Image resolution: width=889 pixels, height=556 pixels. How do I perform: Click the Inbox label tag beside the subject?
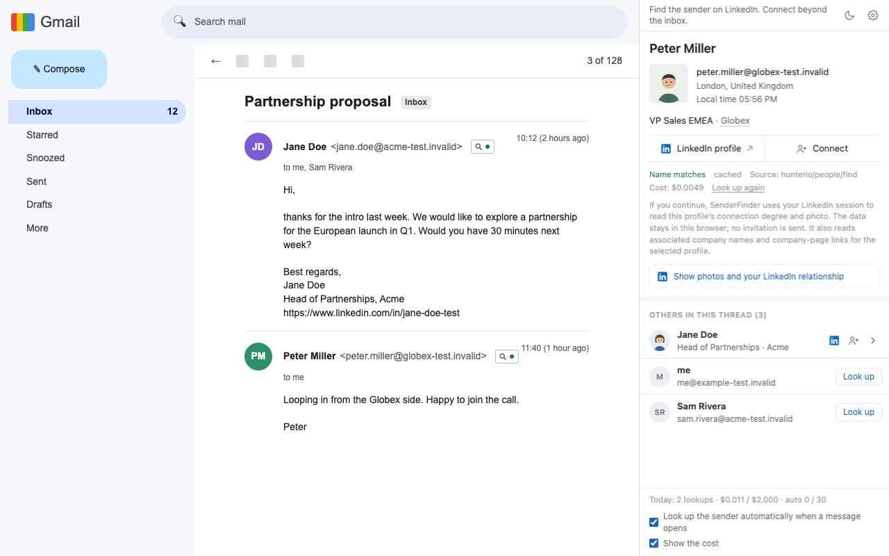(416, 102)
